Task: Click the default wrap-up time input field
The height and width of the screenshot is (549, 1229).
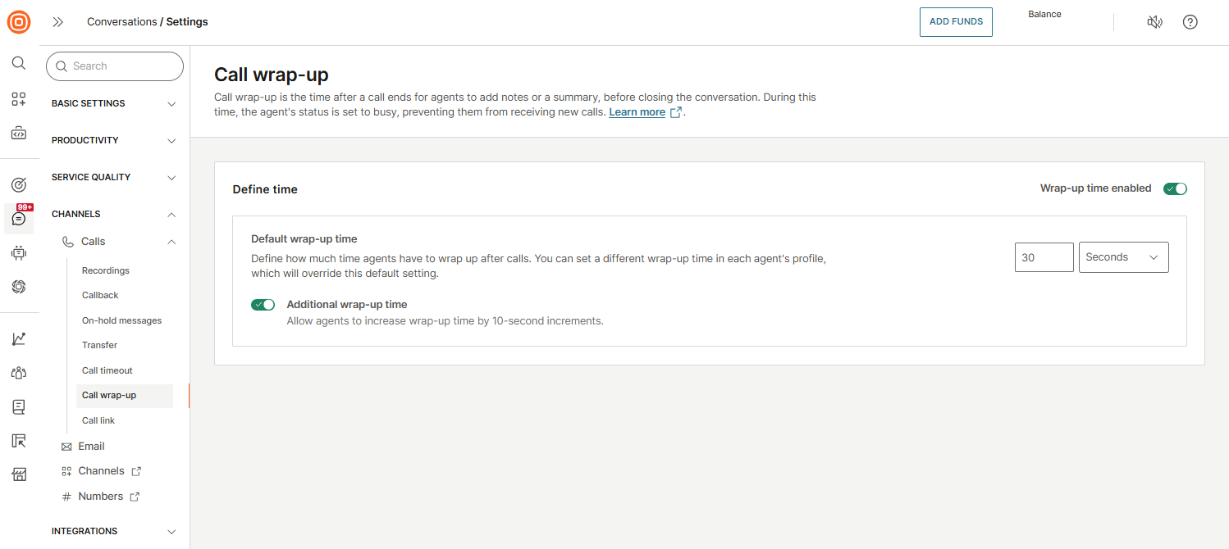Action: tap(1044, 257)
